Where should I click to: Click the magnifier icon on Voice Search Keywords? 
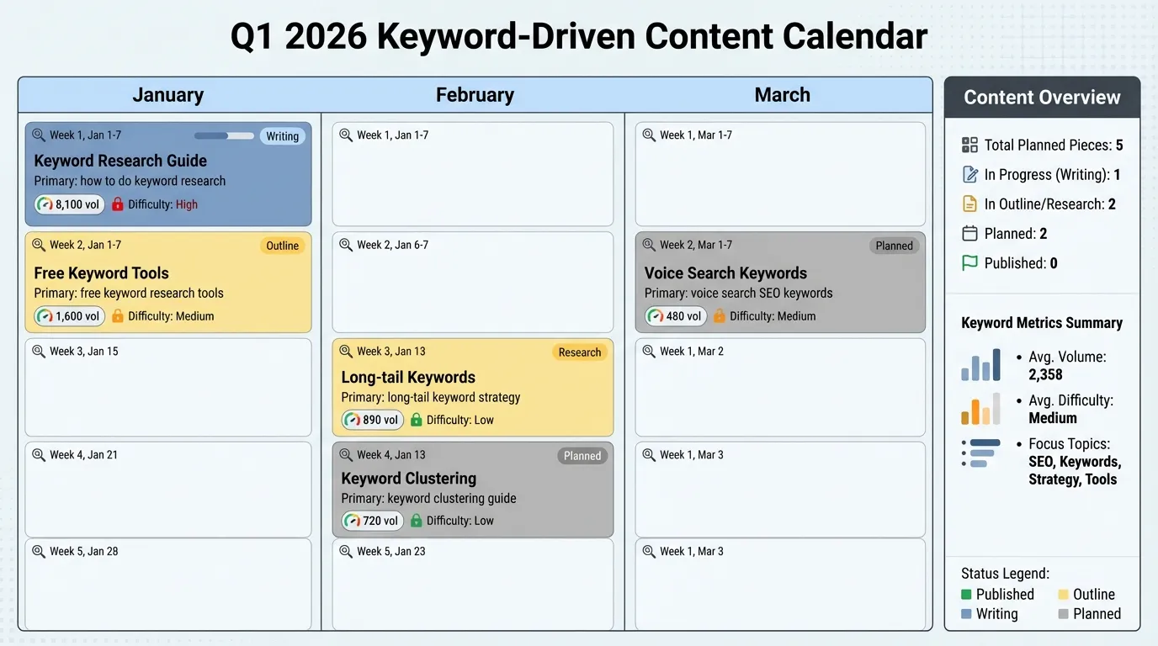tap(649, 245)
